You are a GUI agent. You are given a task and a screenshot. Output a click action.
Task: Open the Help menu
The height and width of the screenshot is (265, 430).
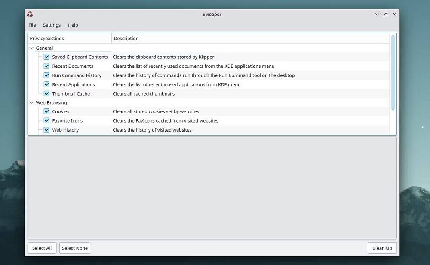[x=73, y=25]
